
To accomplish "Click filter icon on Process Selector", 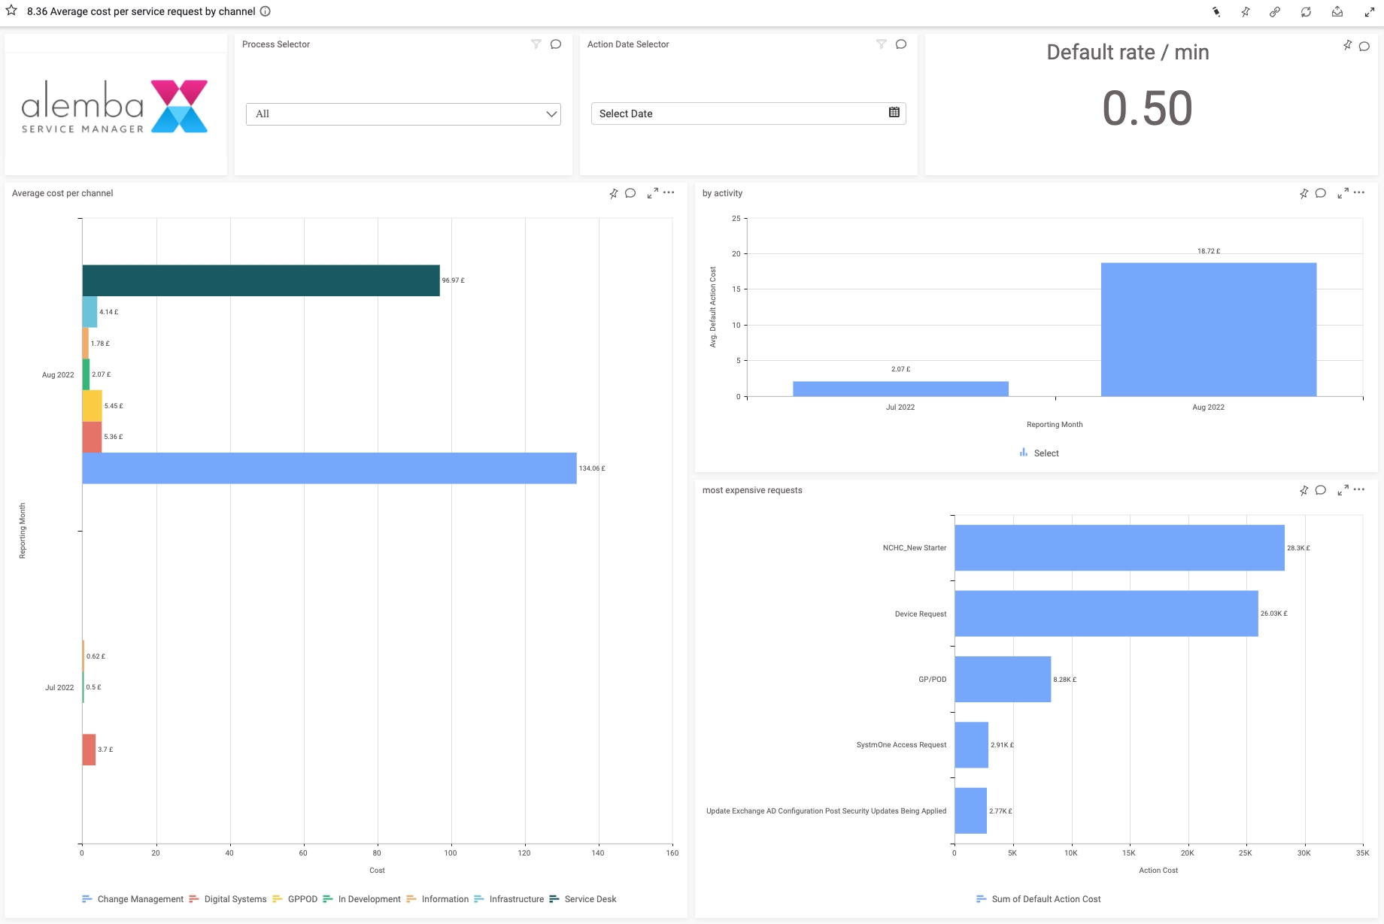I will 536,44.
